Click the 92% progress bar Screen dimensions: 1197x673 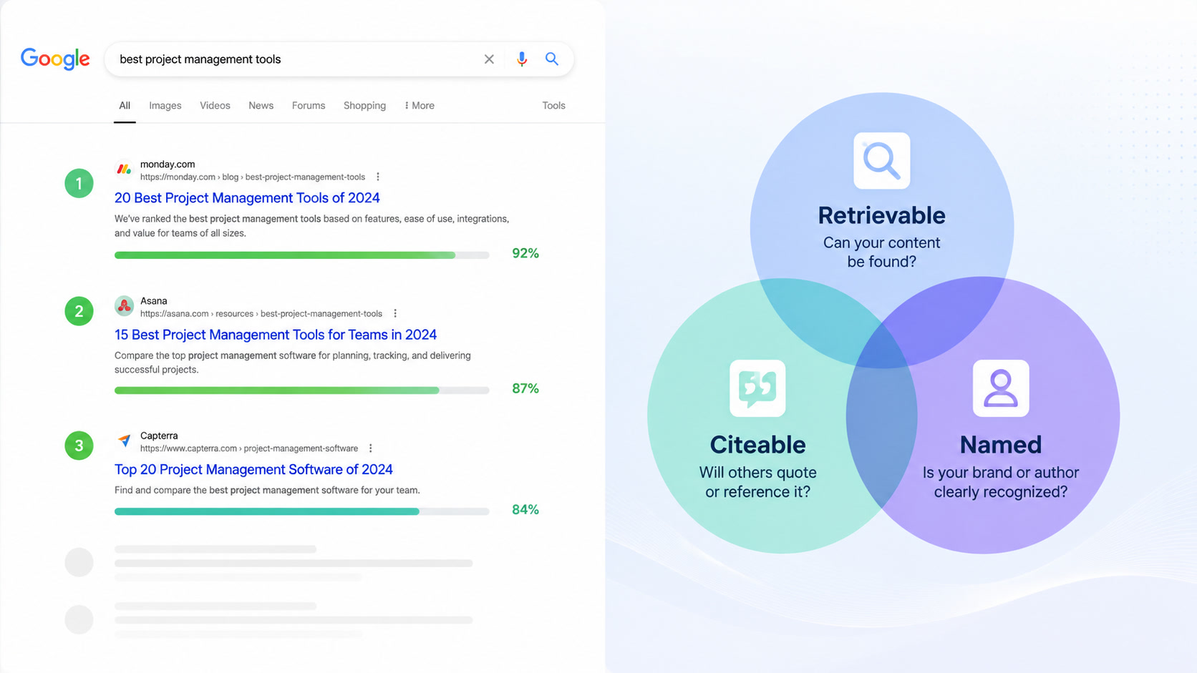click(301, 255)
